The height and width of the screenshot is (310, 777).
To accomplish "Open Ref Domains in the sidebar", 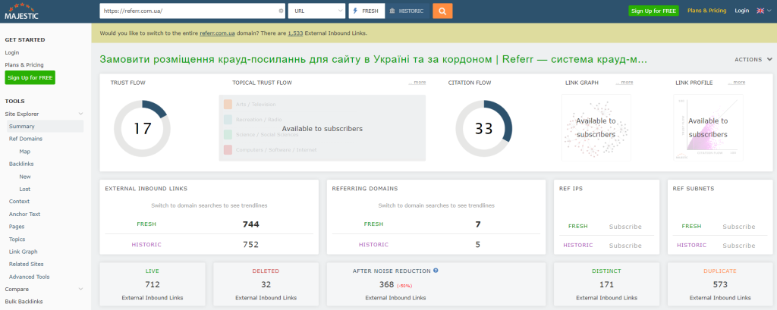I will point(25,139).
